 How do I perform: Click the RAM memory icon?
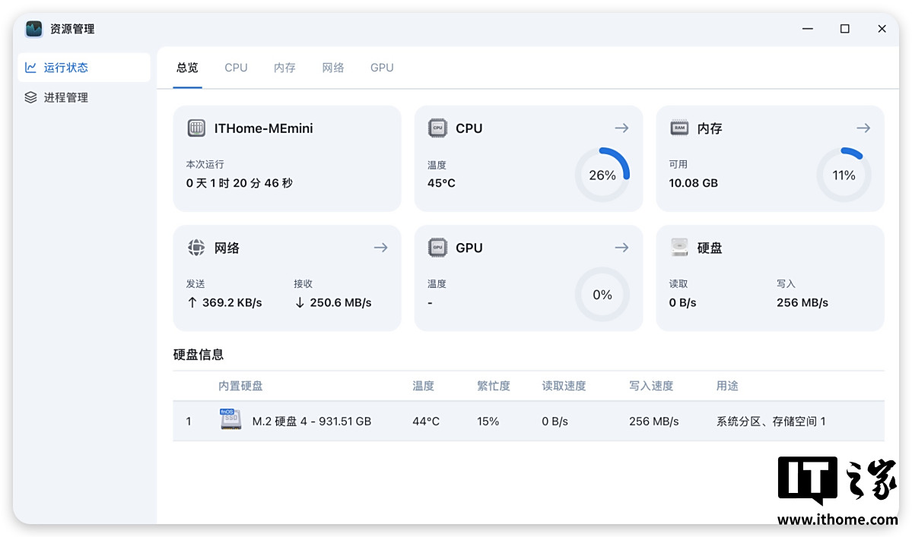click(x=679, y=128)
